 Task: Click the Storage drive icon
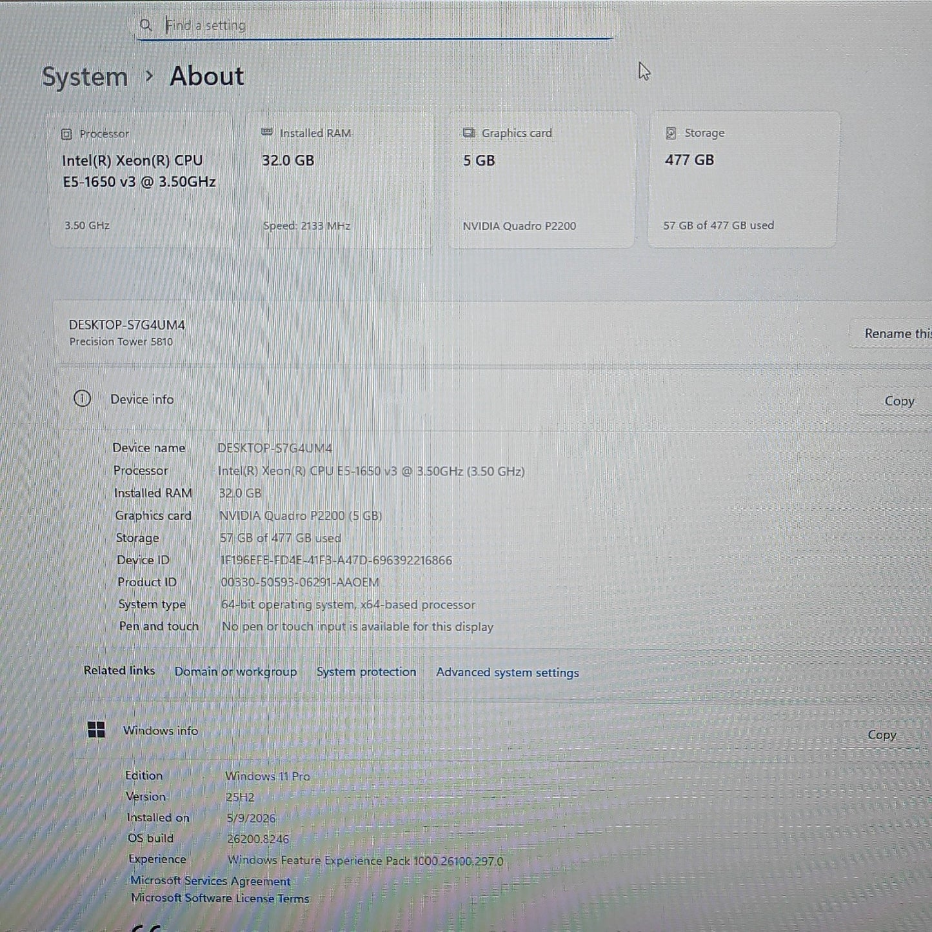pos(671,133)
